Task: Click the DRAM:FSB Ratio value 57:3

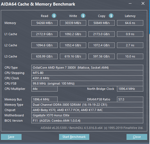Action: point(130,99)
